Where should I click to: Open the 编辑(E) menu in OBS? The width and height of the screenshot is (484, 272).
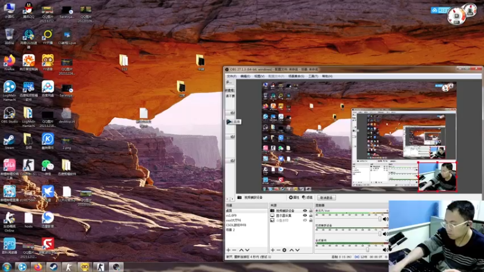click(x=245, y=76)
